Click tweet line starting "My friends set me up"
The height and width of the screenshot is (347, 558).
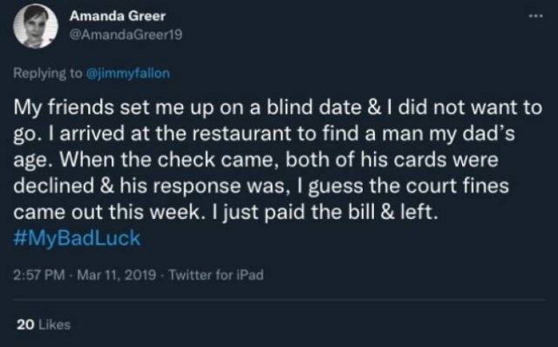[x=278, y=107]
